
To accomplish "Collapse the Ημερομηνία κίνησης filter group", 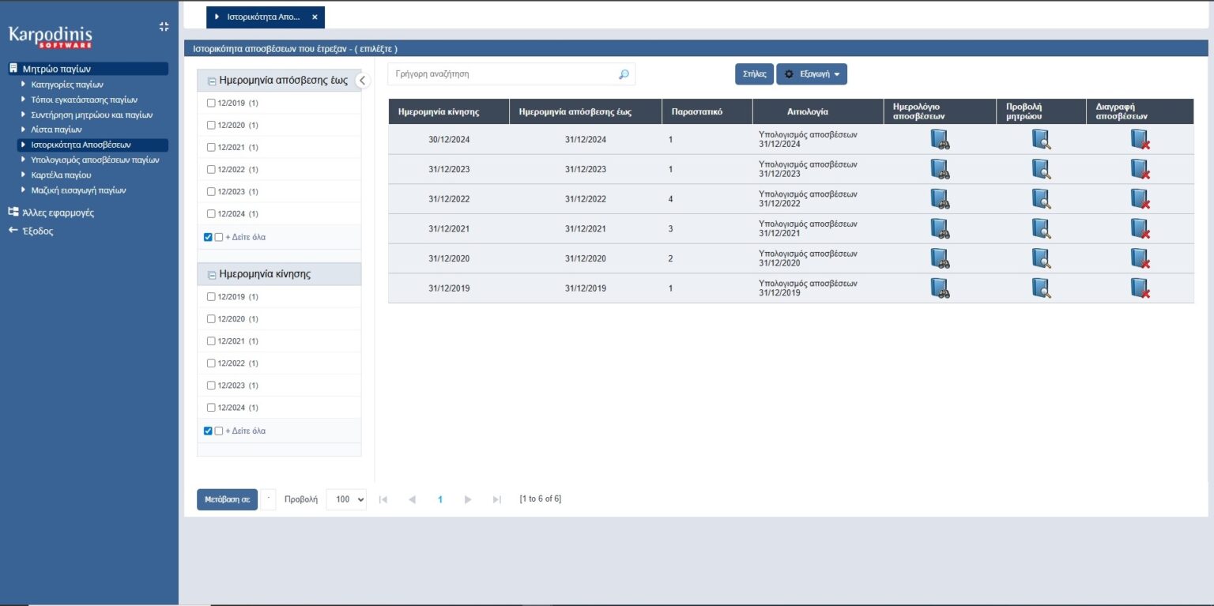I will (x=212, y=275).
